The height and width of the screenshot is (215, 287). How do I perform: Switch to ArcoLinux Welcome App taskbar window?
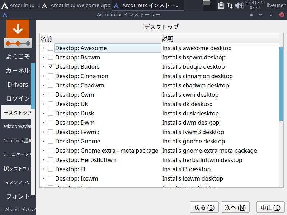pos(76,5)
